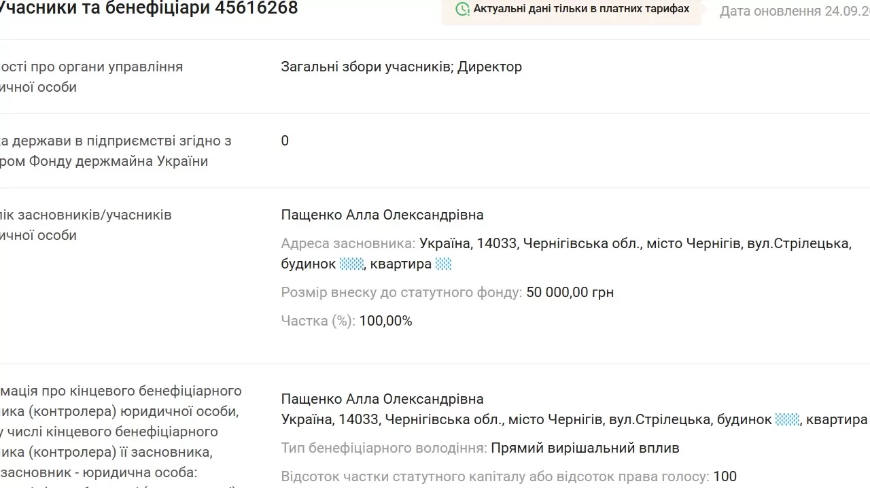The width and height of the screenshot is (870, 488).
Task: Click the voting rights percentage value '100'
Action: [725, 476]
